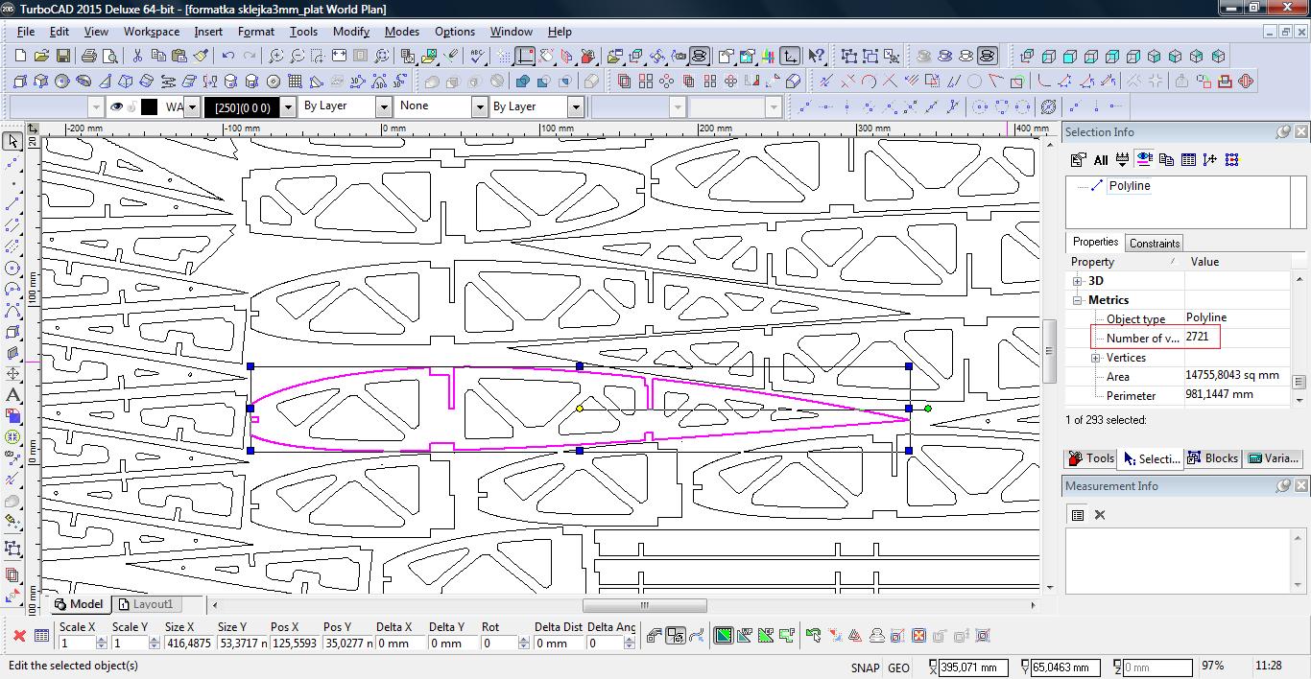Collapse the Metrics property group

(1078, 300)
